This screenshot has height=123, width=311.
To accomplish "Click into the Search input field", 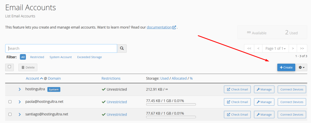I will click(x=61, y=48).
